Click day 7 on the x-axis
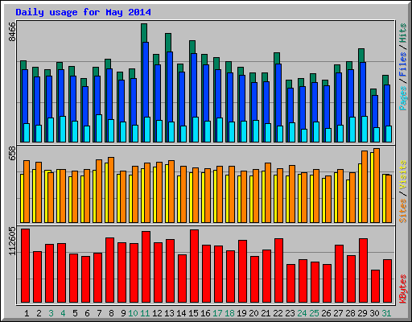 (x=99, y=313)
